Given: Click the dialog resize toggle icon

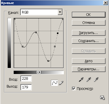Looking at the screenshot, I should click(102, 98).
